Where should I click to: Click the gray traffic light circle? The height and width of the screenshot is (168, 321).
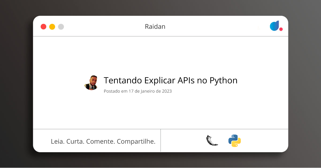click(61, 26)
